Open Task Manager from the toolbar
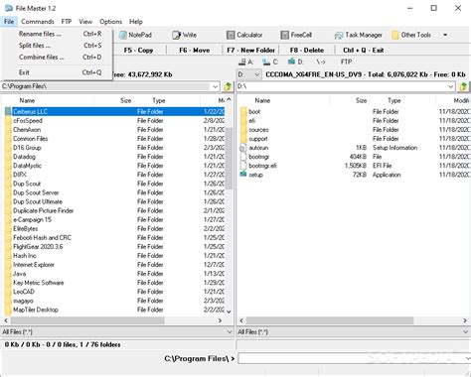Image resolution: width=471 pixels, height=377 pixels. (358, 35)
